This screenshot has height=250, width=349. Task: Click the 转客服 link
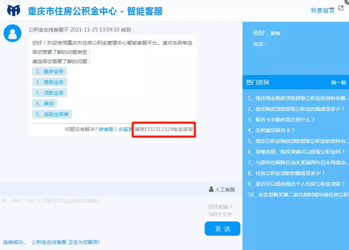106,129
